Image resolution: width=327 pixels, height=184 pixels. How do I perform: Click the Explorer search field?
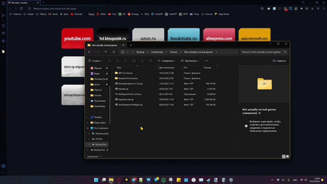click(x=264, y=52)
